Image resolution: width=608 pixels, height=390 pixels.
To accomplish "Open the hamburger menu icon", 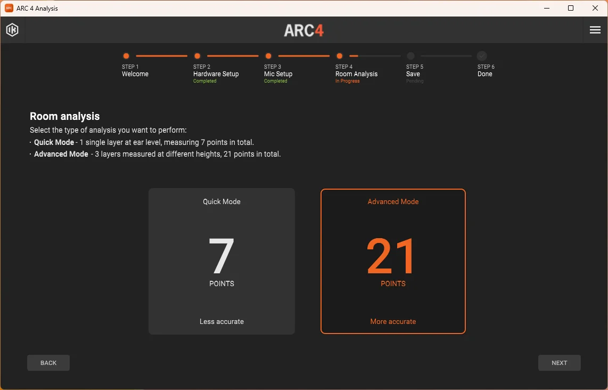I will pyautogui.click(x=595, y=30).
